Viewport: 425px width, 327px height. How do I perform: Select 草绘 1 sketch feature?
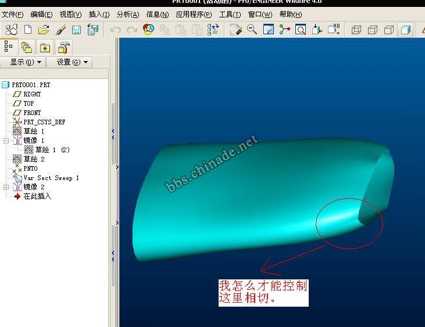pyautogui.click(x=34, y=131)
